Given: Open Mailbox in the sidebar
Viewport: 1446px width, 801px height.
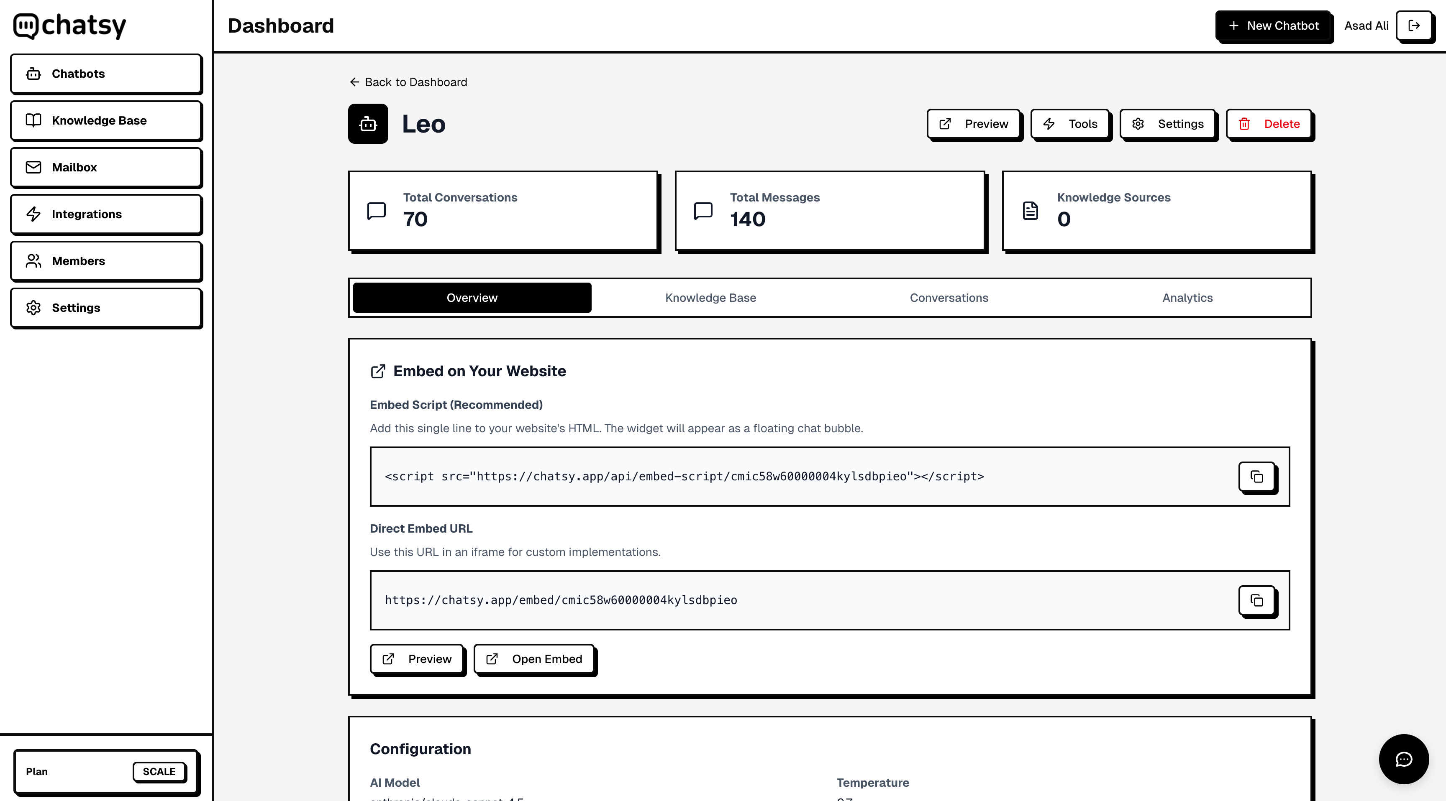Looking at the screenshot, I should pyautogui.click(x=106, y=167).
